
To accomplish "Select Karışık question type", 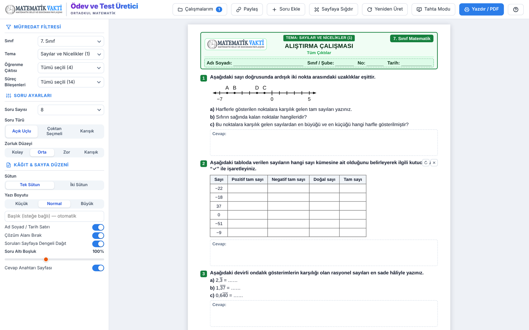I will pyautogui.click(x=87, y=131).
